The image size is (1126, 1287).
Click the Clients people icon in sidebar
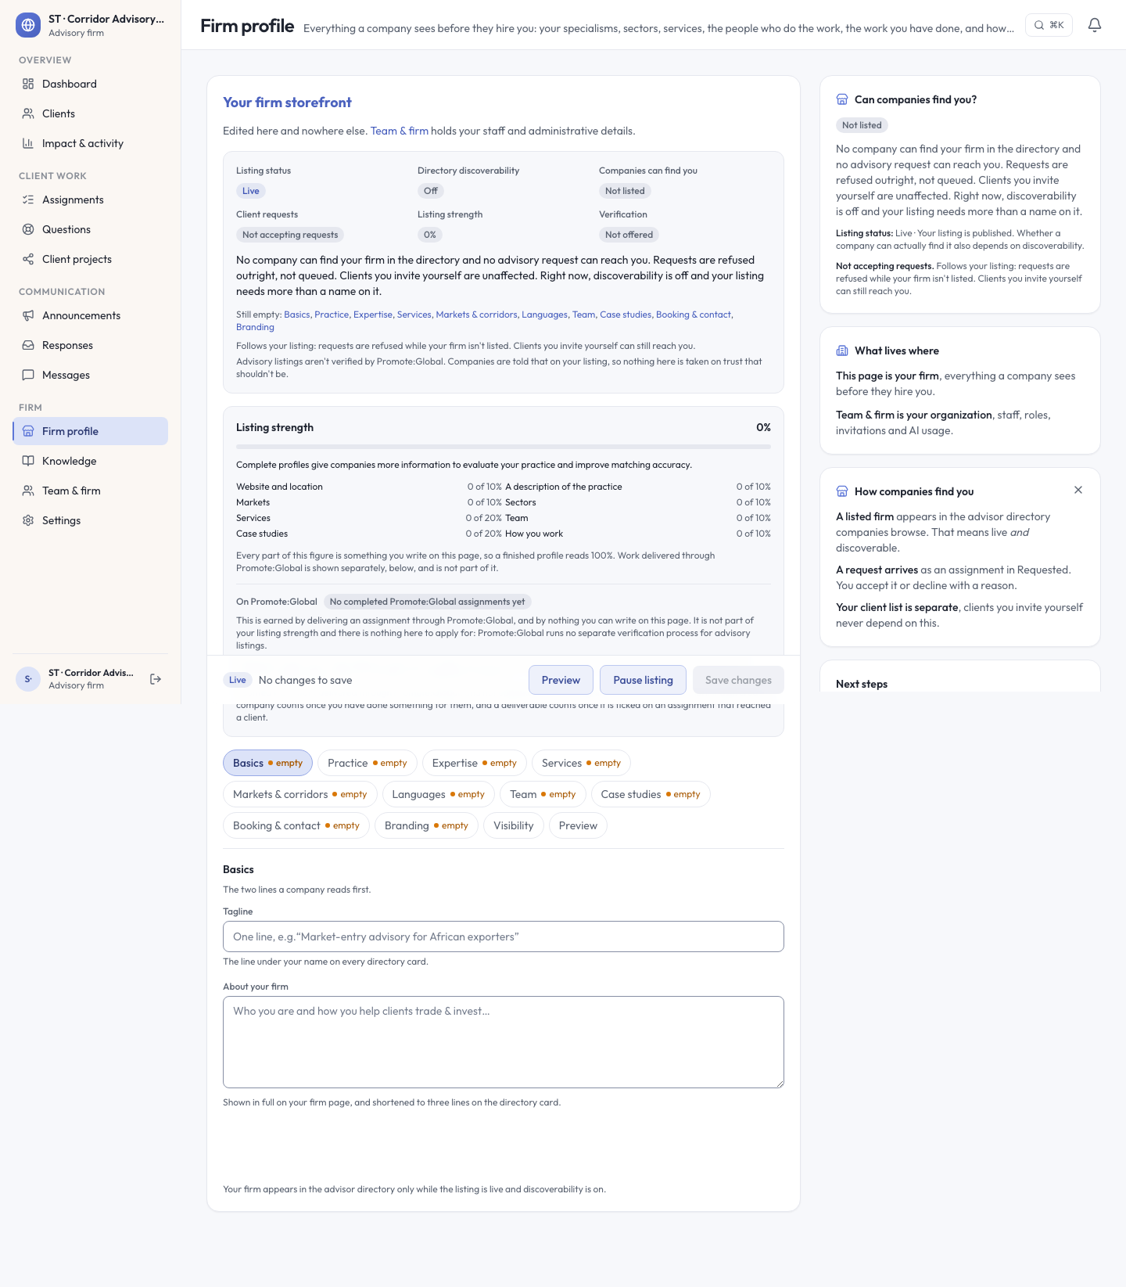coord(28,113)
